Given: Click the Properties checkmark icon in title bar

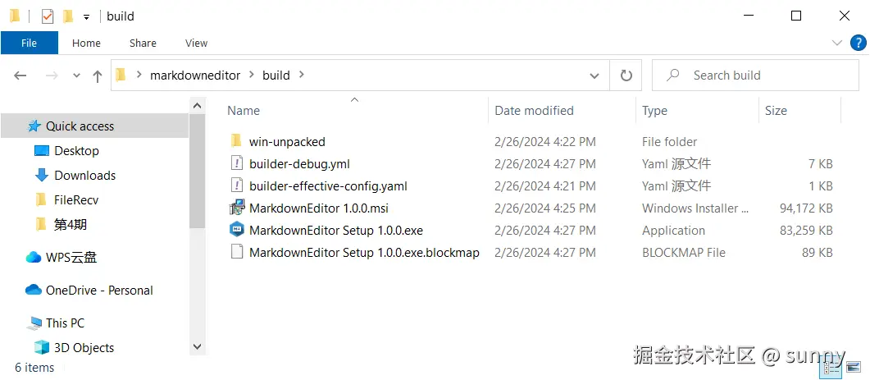Looking at the screenshot, I should coord(48,16).
